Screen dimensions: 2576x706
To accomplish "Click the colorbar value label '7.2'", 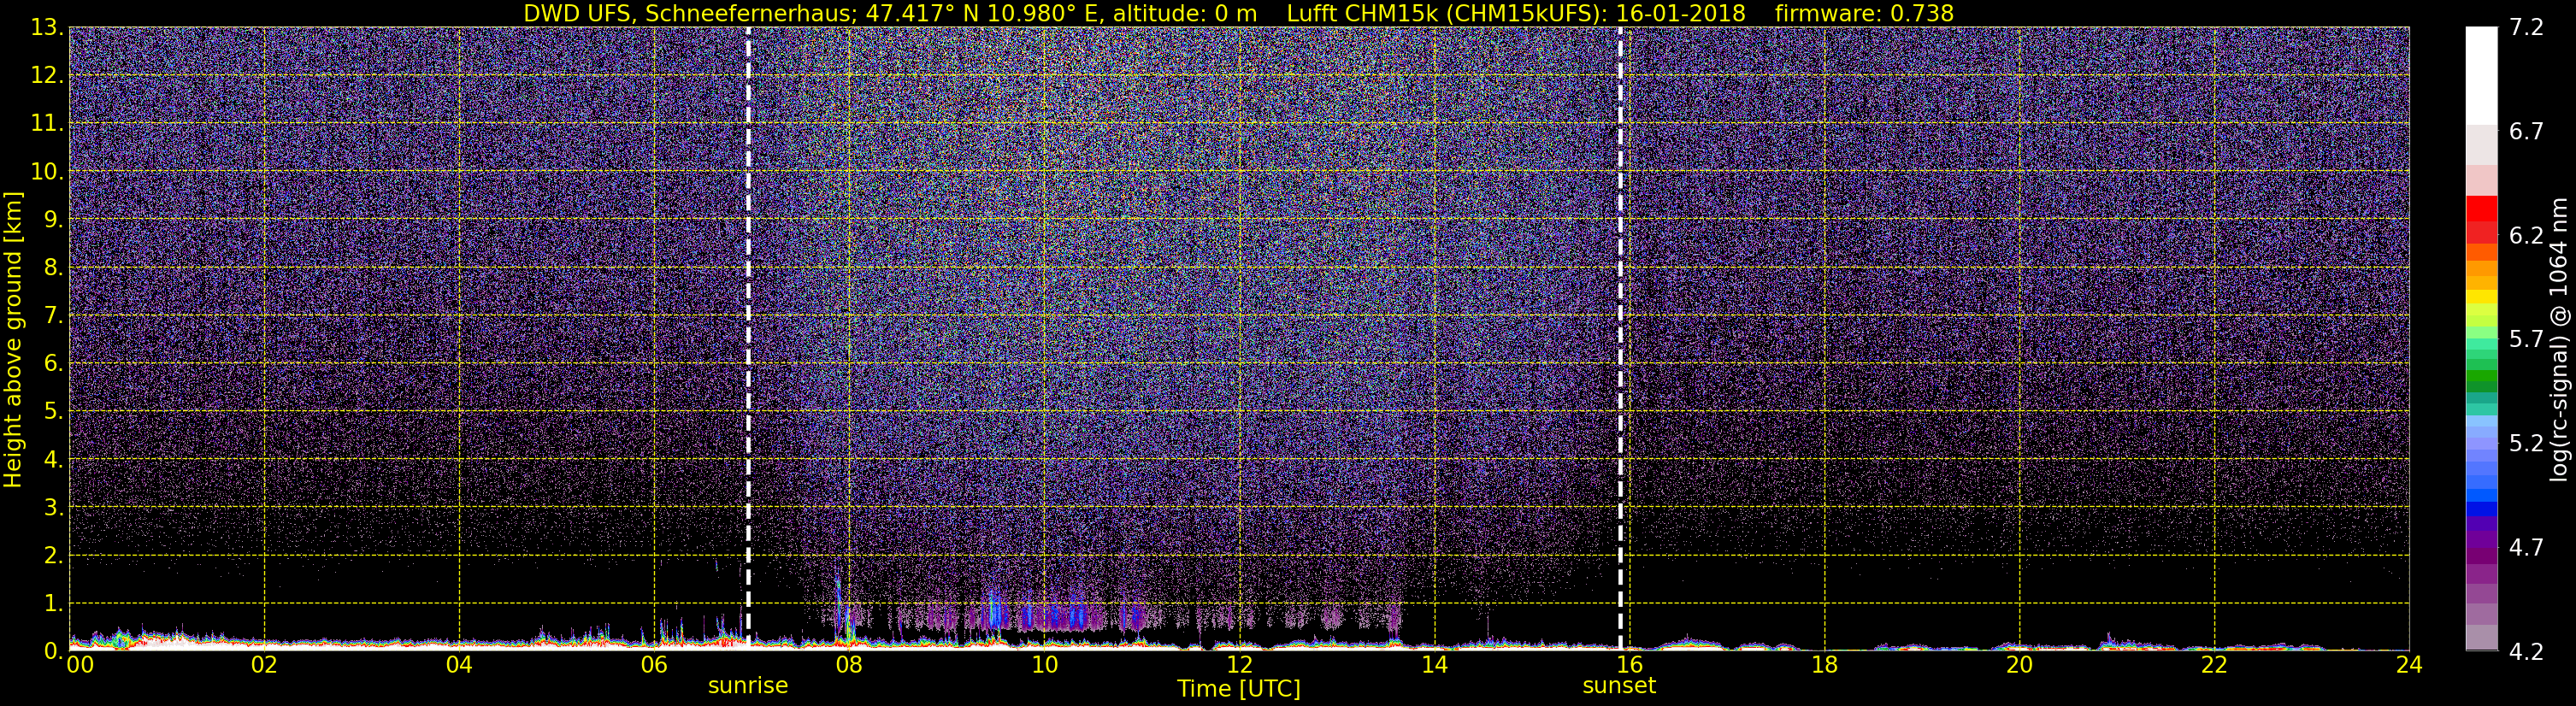I will (2526, 27).
